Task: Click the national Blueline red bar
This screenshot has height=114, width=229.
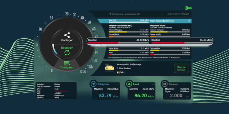Action: (x=118, y=43)
